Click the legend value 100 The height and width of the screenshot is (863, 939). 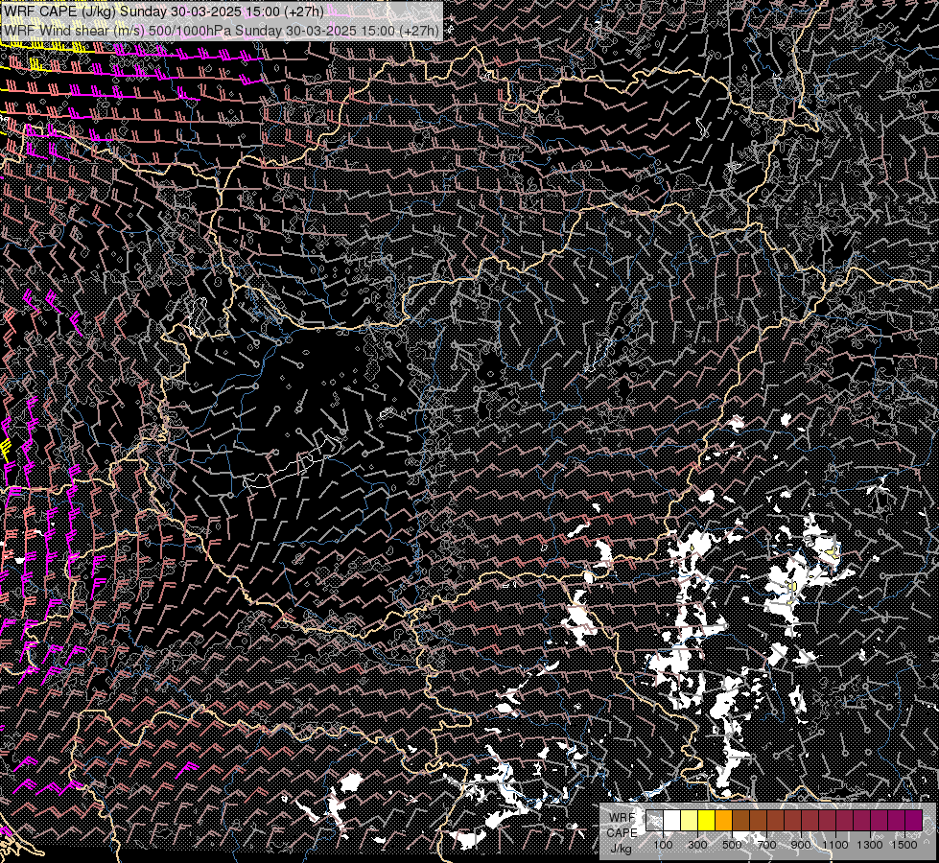[x=663, y=845]
